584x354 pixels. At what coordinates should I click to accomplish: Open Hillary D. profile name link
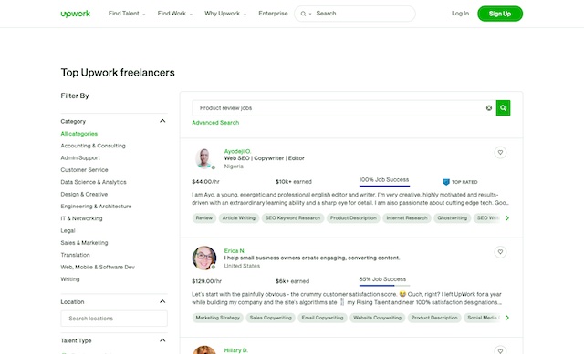[235, 350]
